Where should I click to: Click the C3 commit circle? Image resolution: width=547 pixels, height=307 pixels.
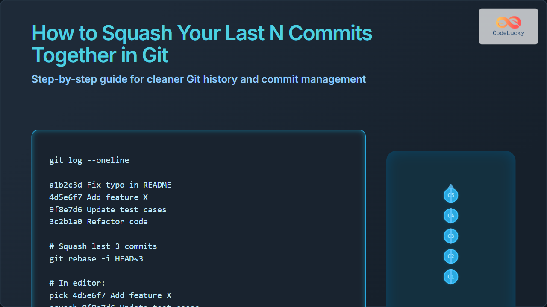451,236
